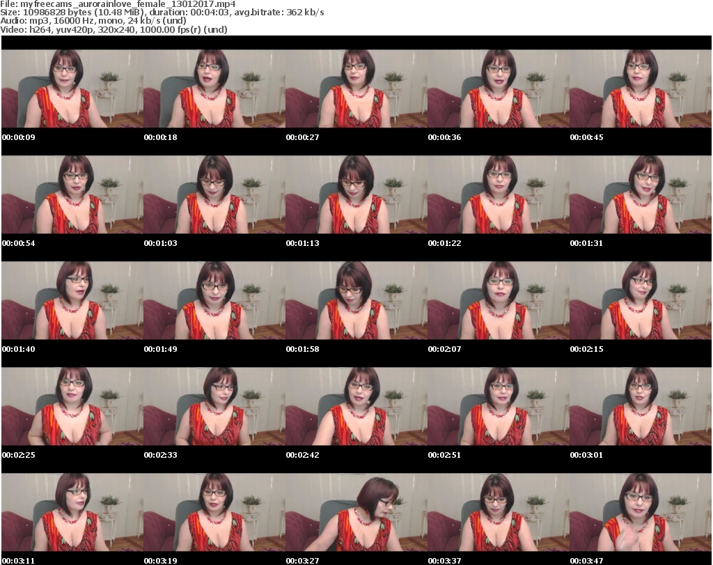Click the timestamp label 00:02:07

pyautogui.click(x=444, y=349)
